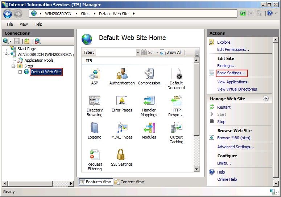Switch to Content View tab
The width and height of the screenshot is (281, 197).
tap(129, 182)
